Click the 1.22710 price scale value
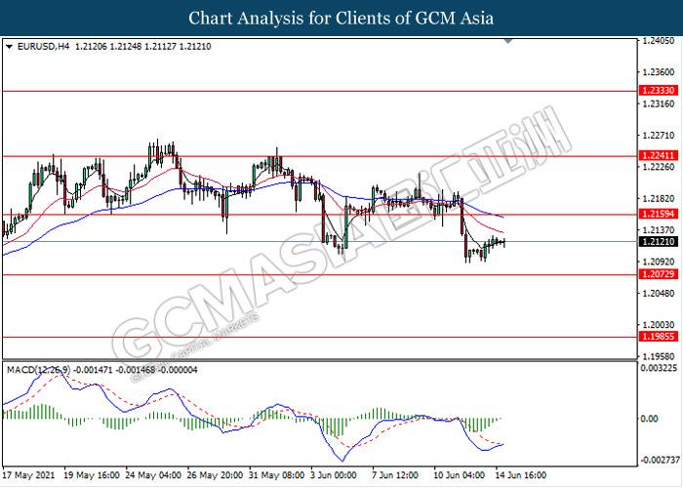This screenshot has width=683, height=488. point(659,136)
